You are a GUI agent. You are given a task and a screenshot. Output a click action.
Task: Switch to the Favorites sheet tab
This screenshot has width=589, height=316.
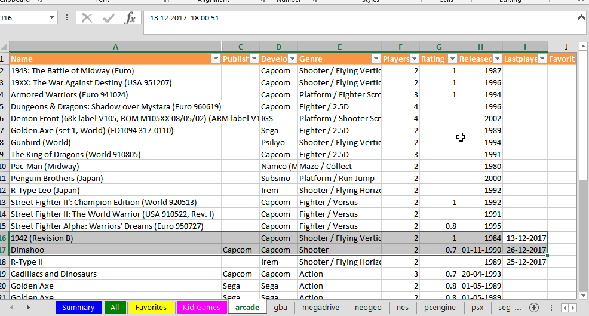151,308
